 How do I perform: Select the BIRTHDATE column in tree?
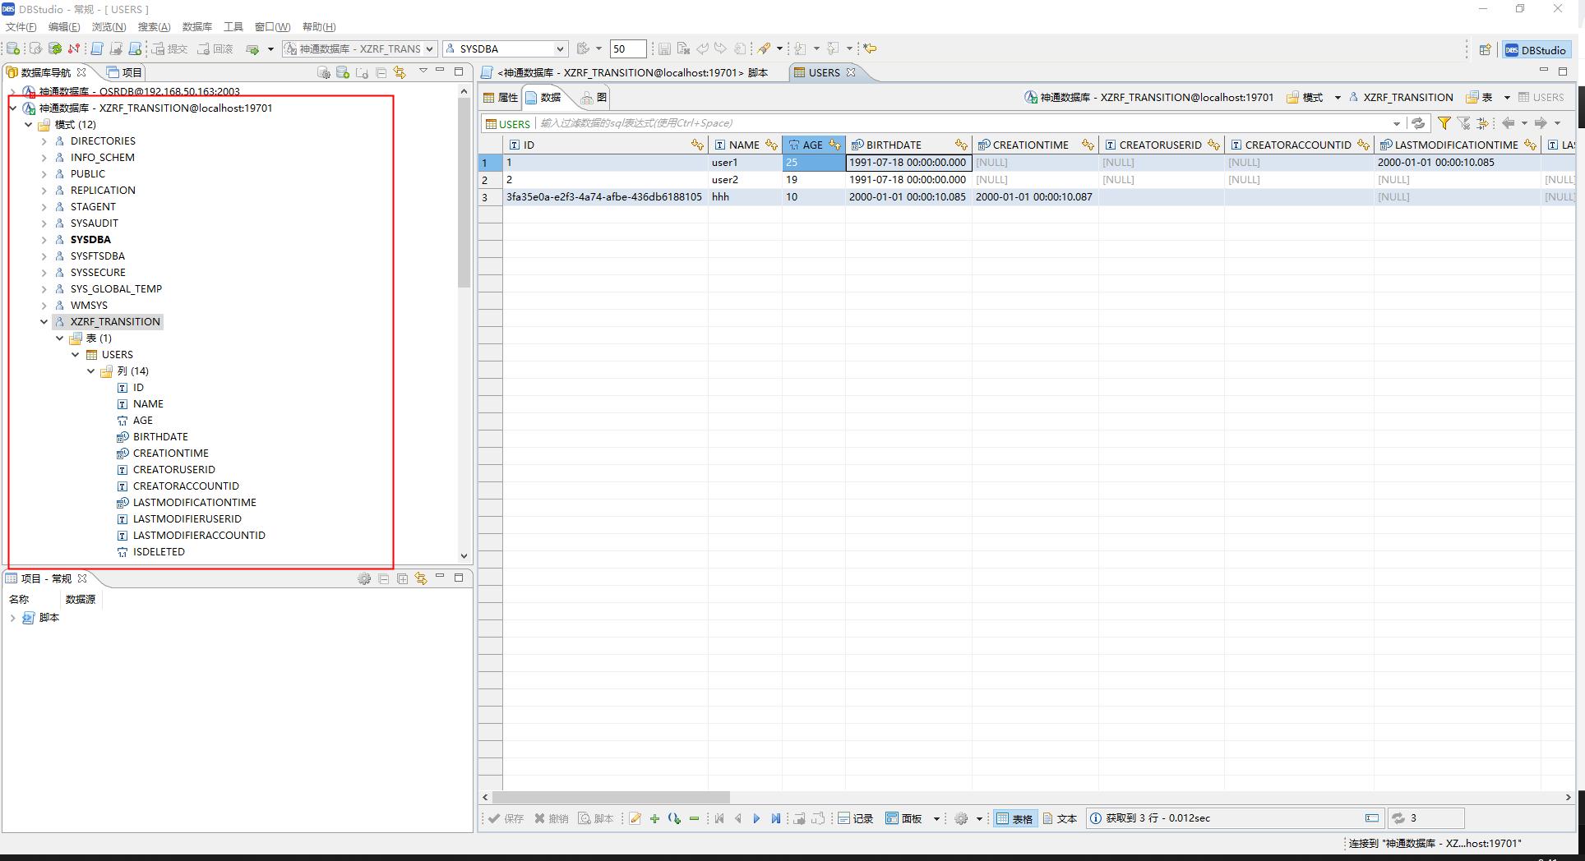[160, 436]
